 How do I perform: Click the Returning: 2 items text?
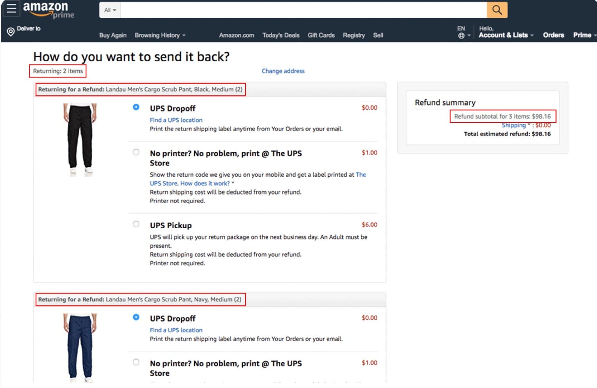point(58,71)
